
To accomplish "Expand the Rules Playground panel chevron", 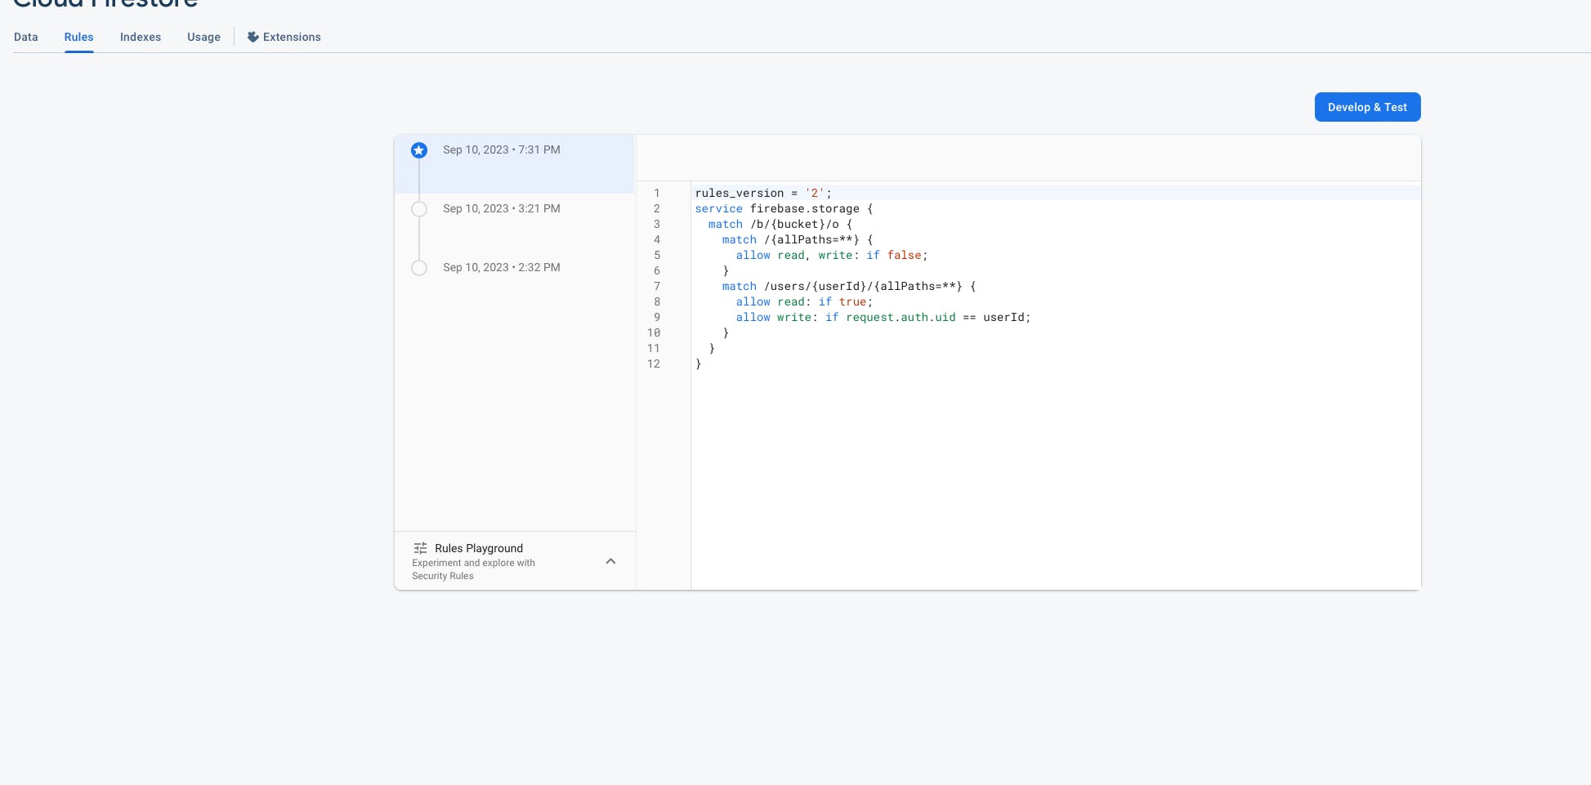I will (610, 561).
